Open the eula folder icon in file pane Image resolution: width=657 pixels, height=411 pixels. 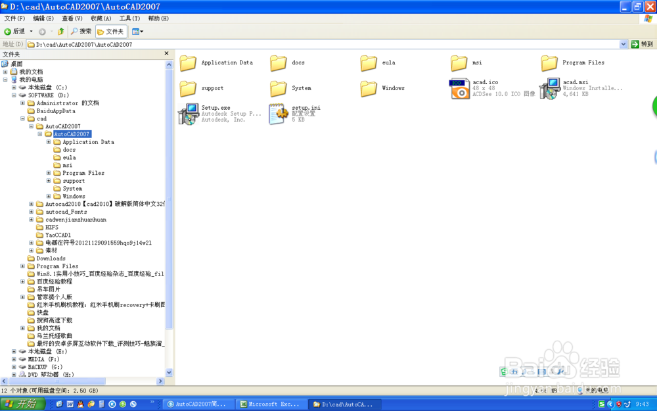click(x=369, y=63)
